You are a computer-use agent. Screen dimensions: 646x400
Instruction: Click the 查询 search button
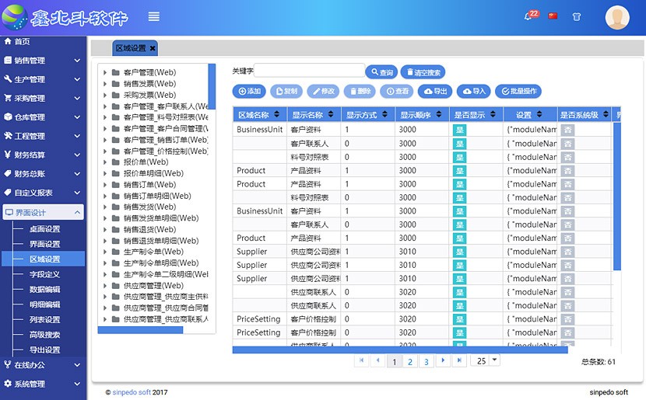point(381,72)
